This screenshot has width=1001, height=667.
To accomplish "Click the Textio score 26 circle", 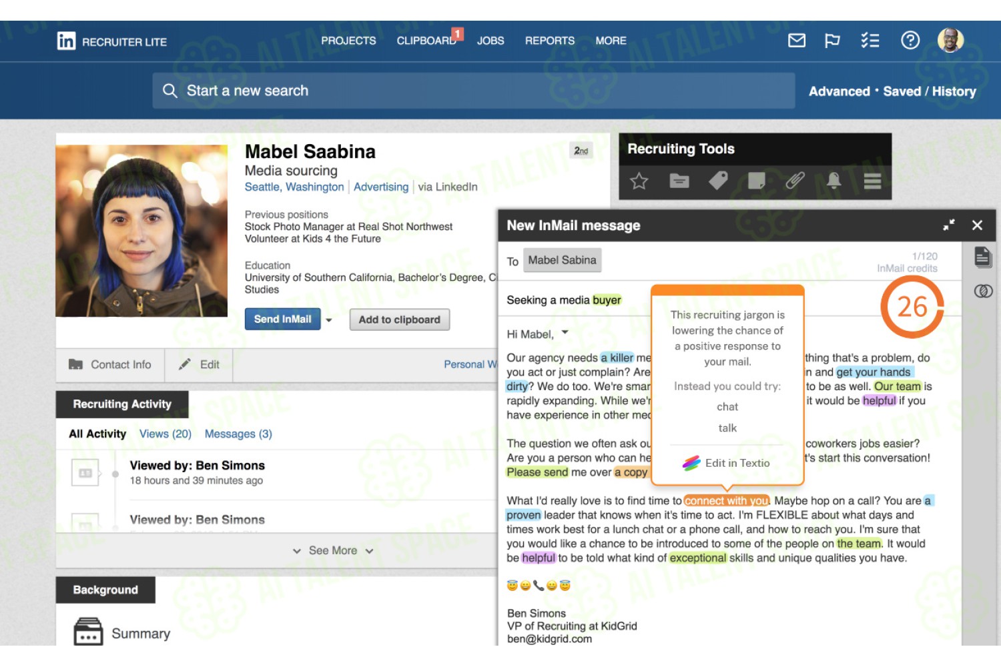I will pos(912,307).
